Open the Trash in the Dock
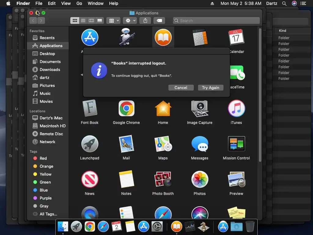Screen dimensions: 313x235 click(x=250, y=227)
